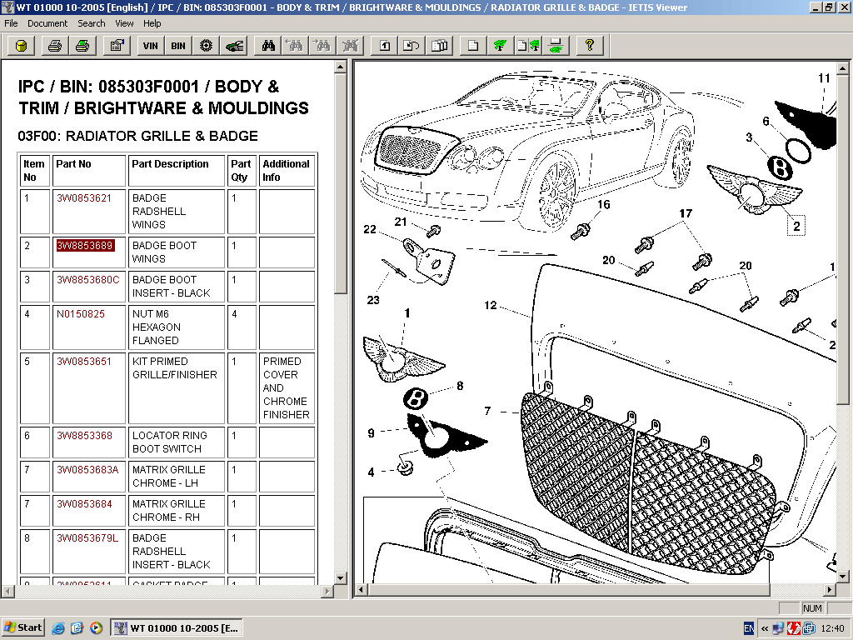Click the page with curved back arrow icon
This screenshot has height=640, width=853.
coord(412,46)
